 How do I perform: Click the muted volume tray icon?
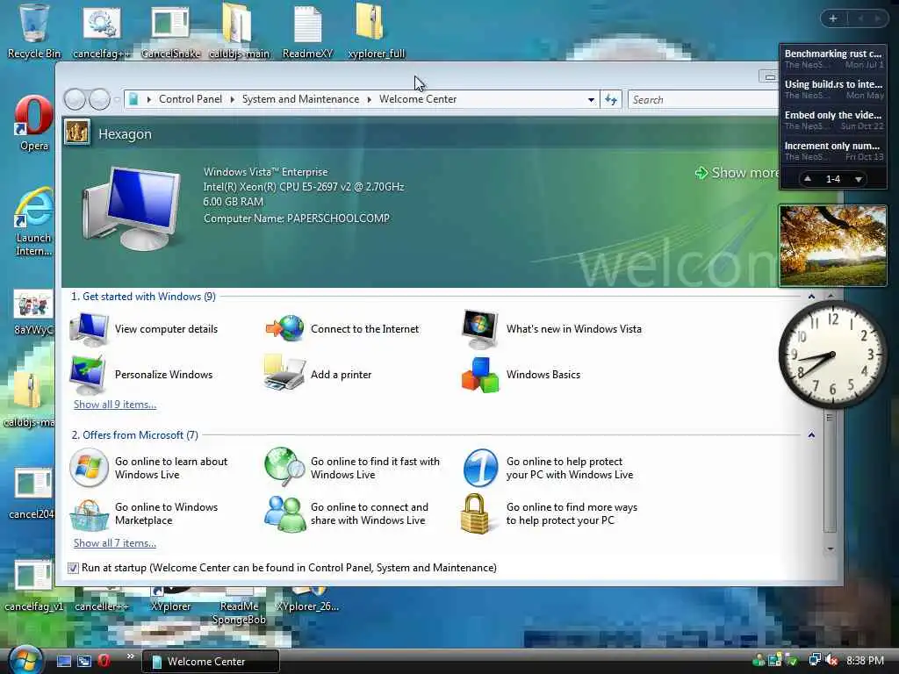[x=831, y=661]
